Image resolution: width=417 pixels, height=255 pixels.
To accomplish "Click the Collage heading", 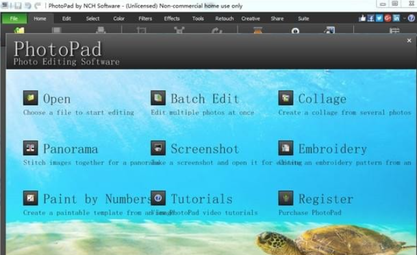I will (322, 99).
